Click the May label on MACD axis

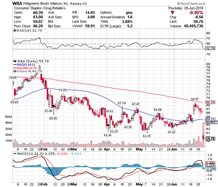coord(139,184)
